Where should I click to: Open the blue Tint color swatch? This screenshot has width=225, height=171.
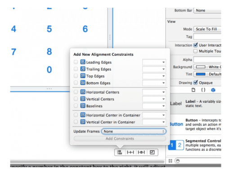click(x=201, y=74)
